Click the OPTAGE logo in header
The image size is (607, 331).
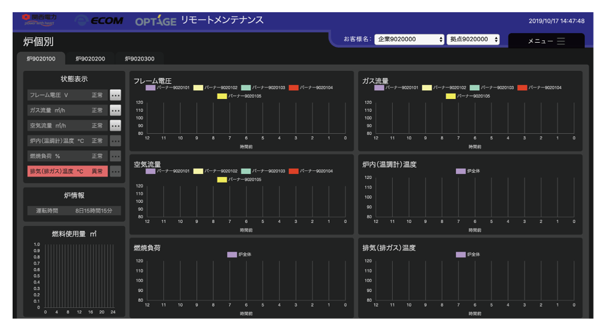point(155,21)
